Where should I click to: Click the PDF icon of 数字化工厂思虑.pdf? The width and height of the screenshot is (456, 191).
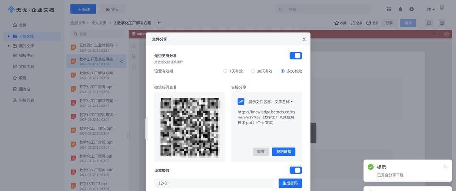click(x=73, y=172)
